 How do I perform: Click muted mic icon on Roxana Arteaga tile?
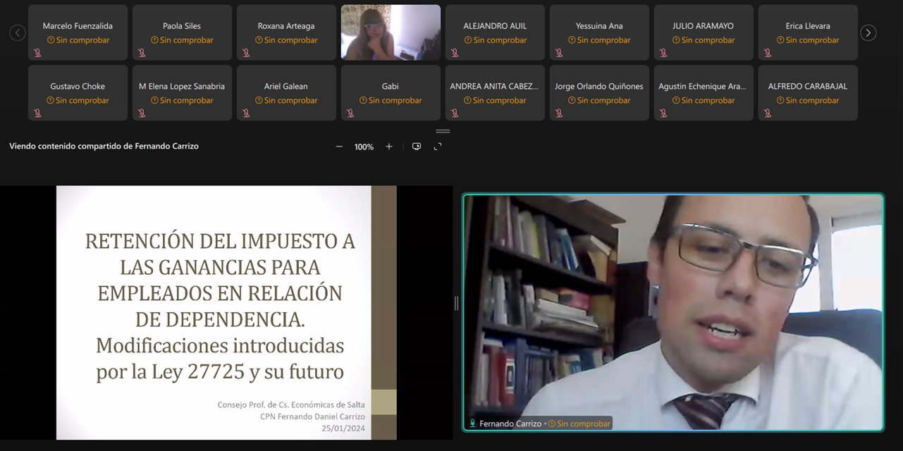(x=246, y=53)
